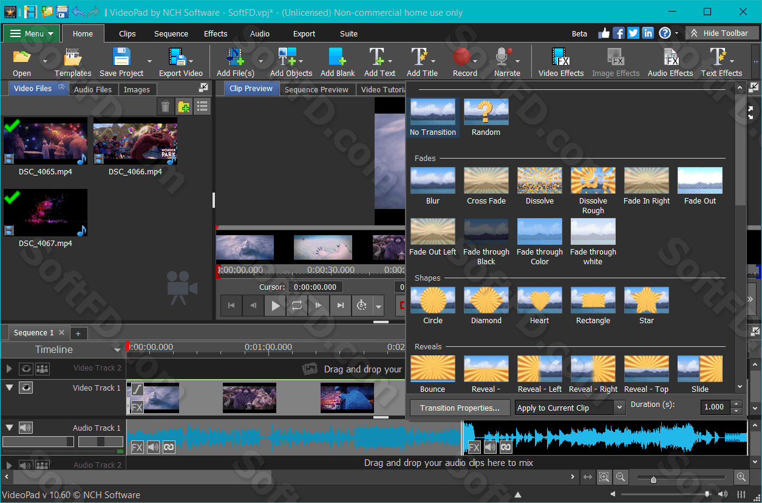
Task: Adjust the master volume slider in the status bar
Action: pos(707,494)
